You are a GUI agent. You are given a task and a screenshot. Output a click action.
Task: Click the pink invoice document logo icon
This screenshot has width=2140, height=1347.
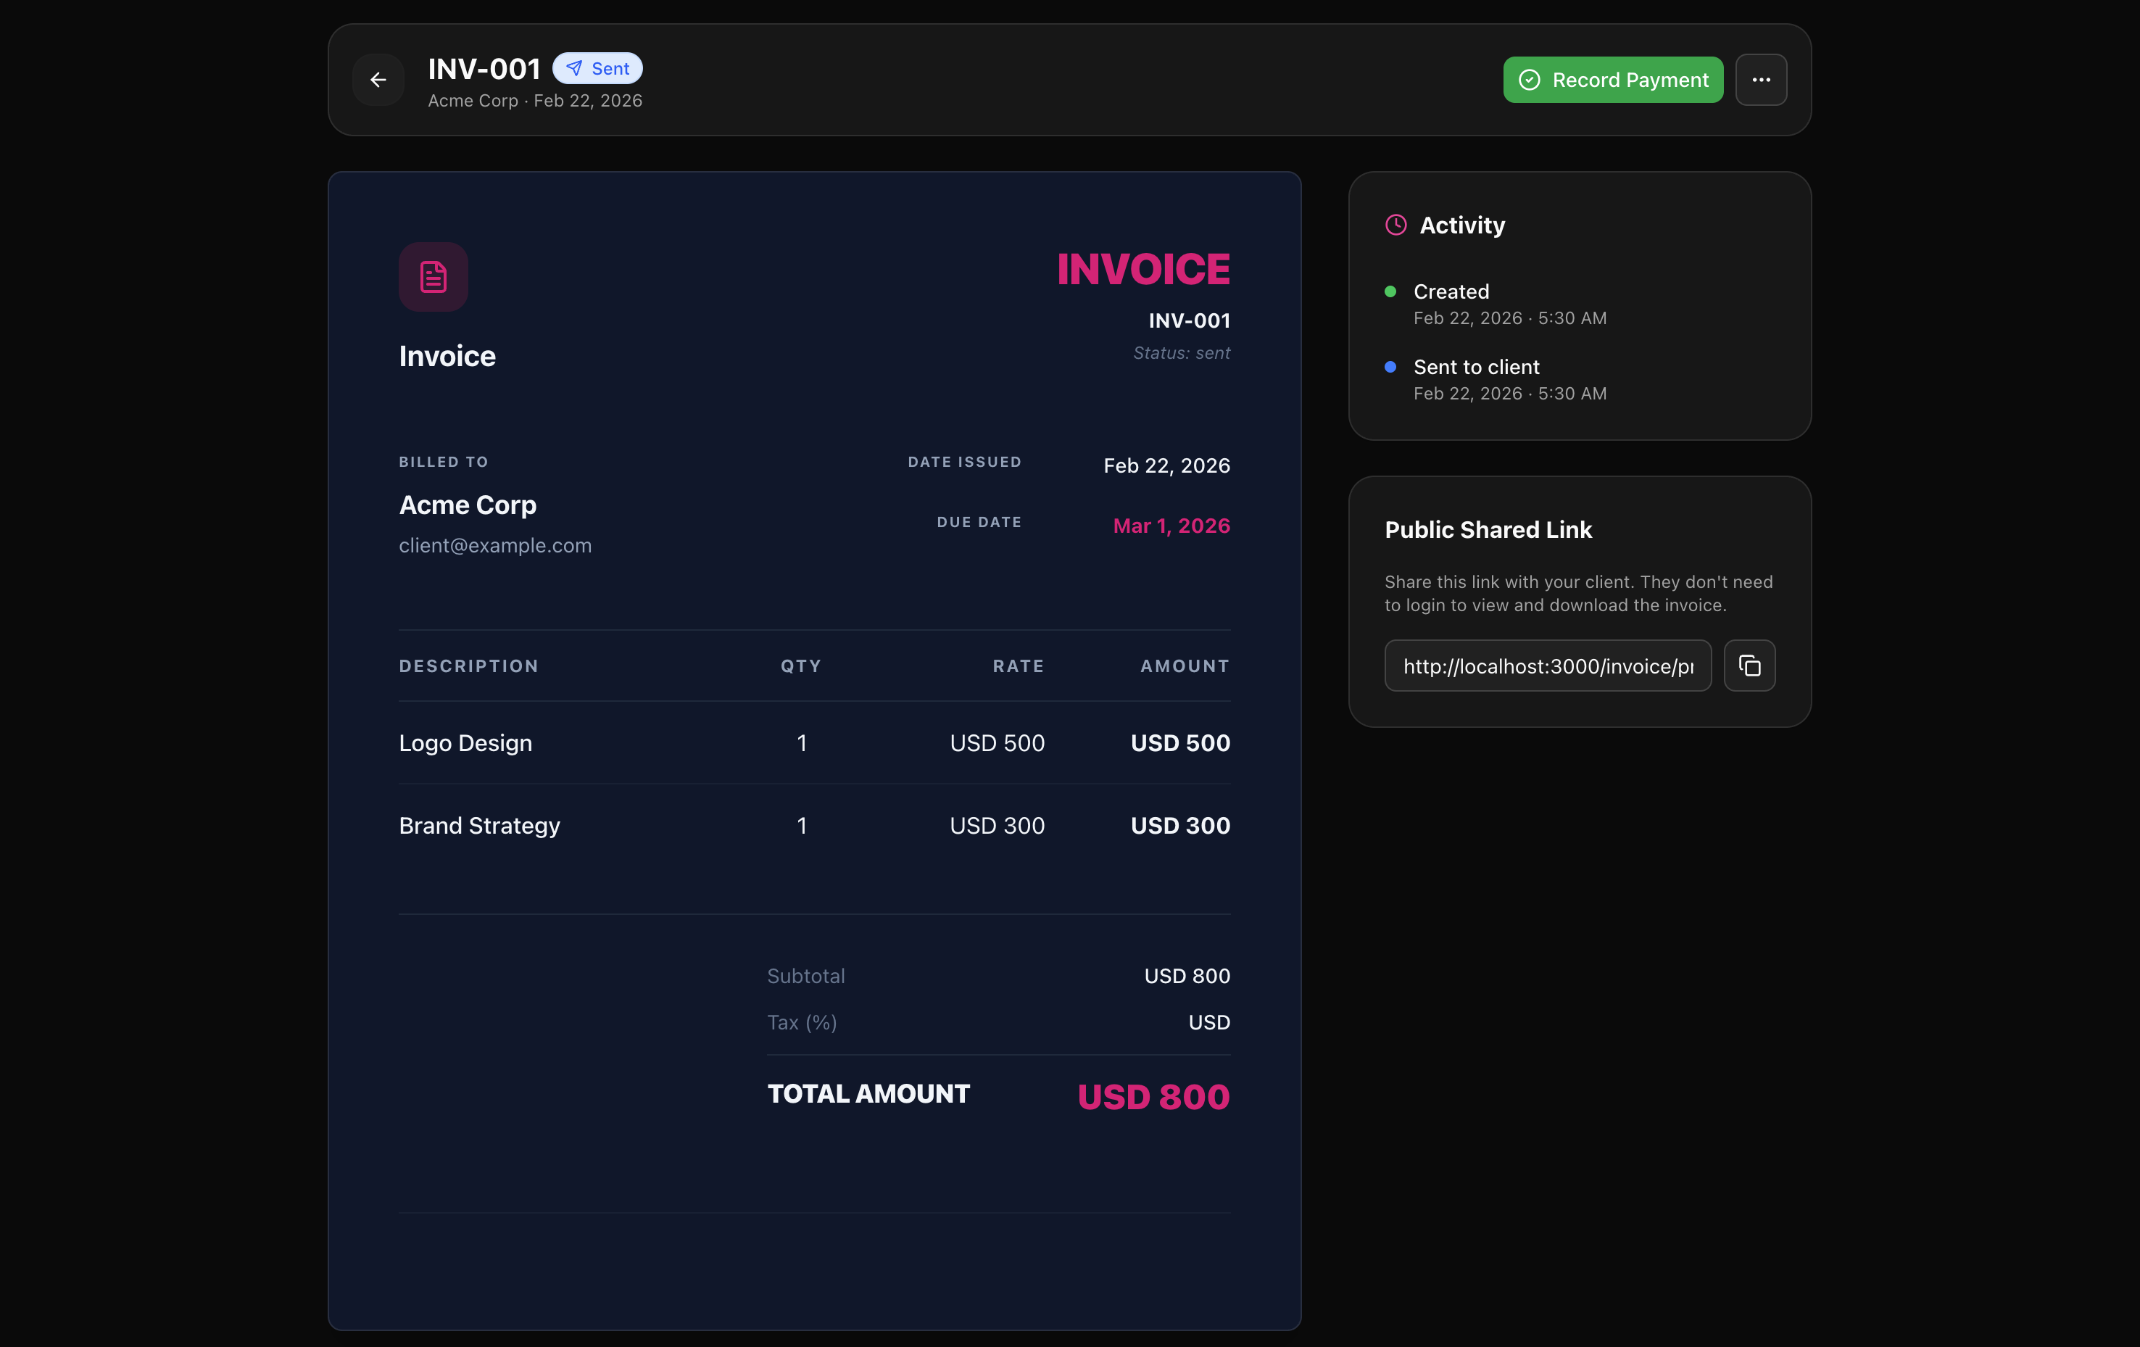[433, 277]
